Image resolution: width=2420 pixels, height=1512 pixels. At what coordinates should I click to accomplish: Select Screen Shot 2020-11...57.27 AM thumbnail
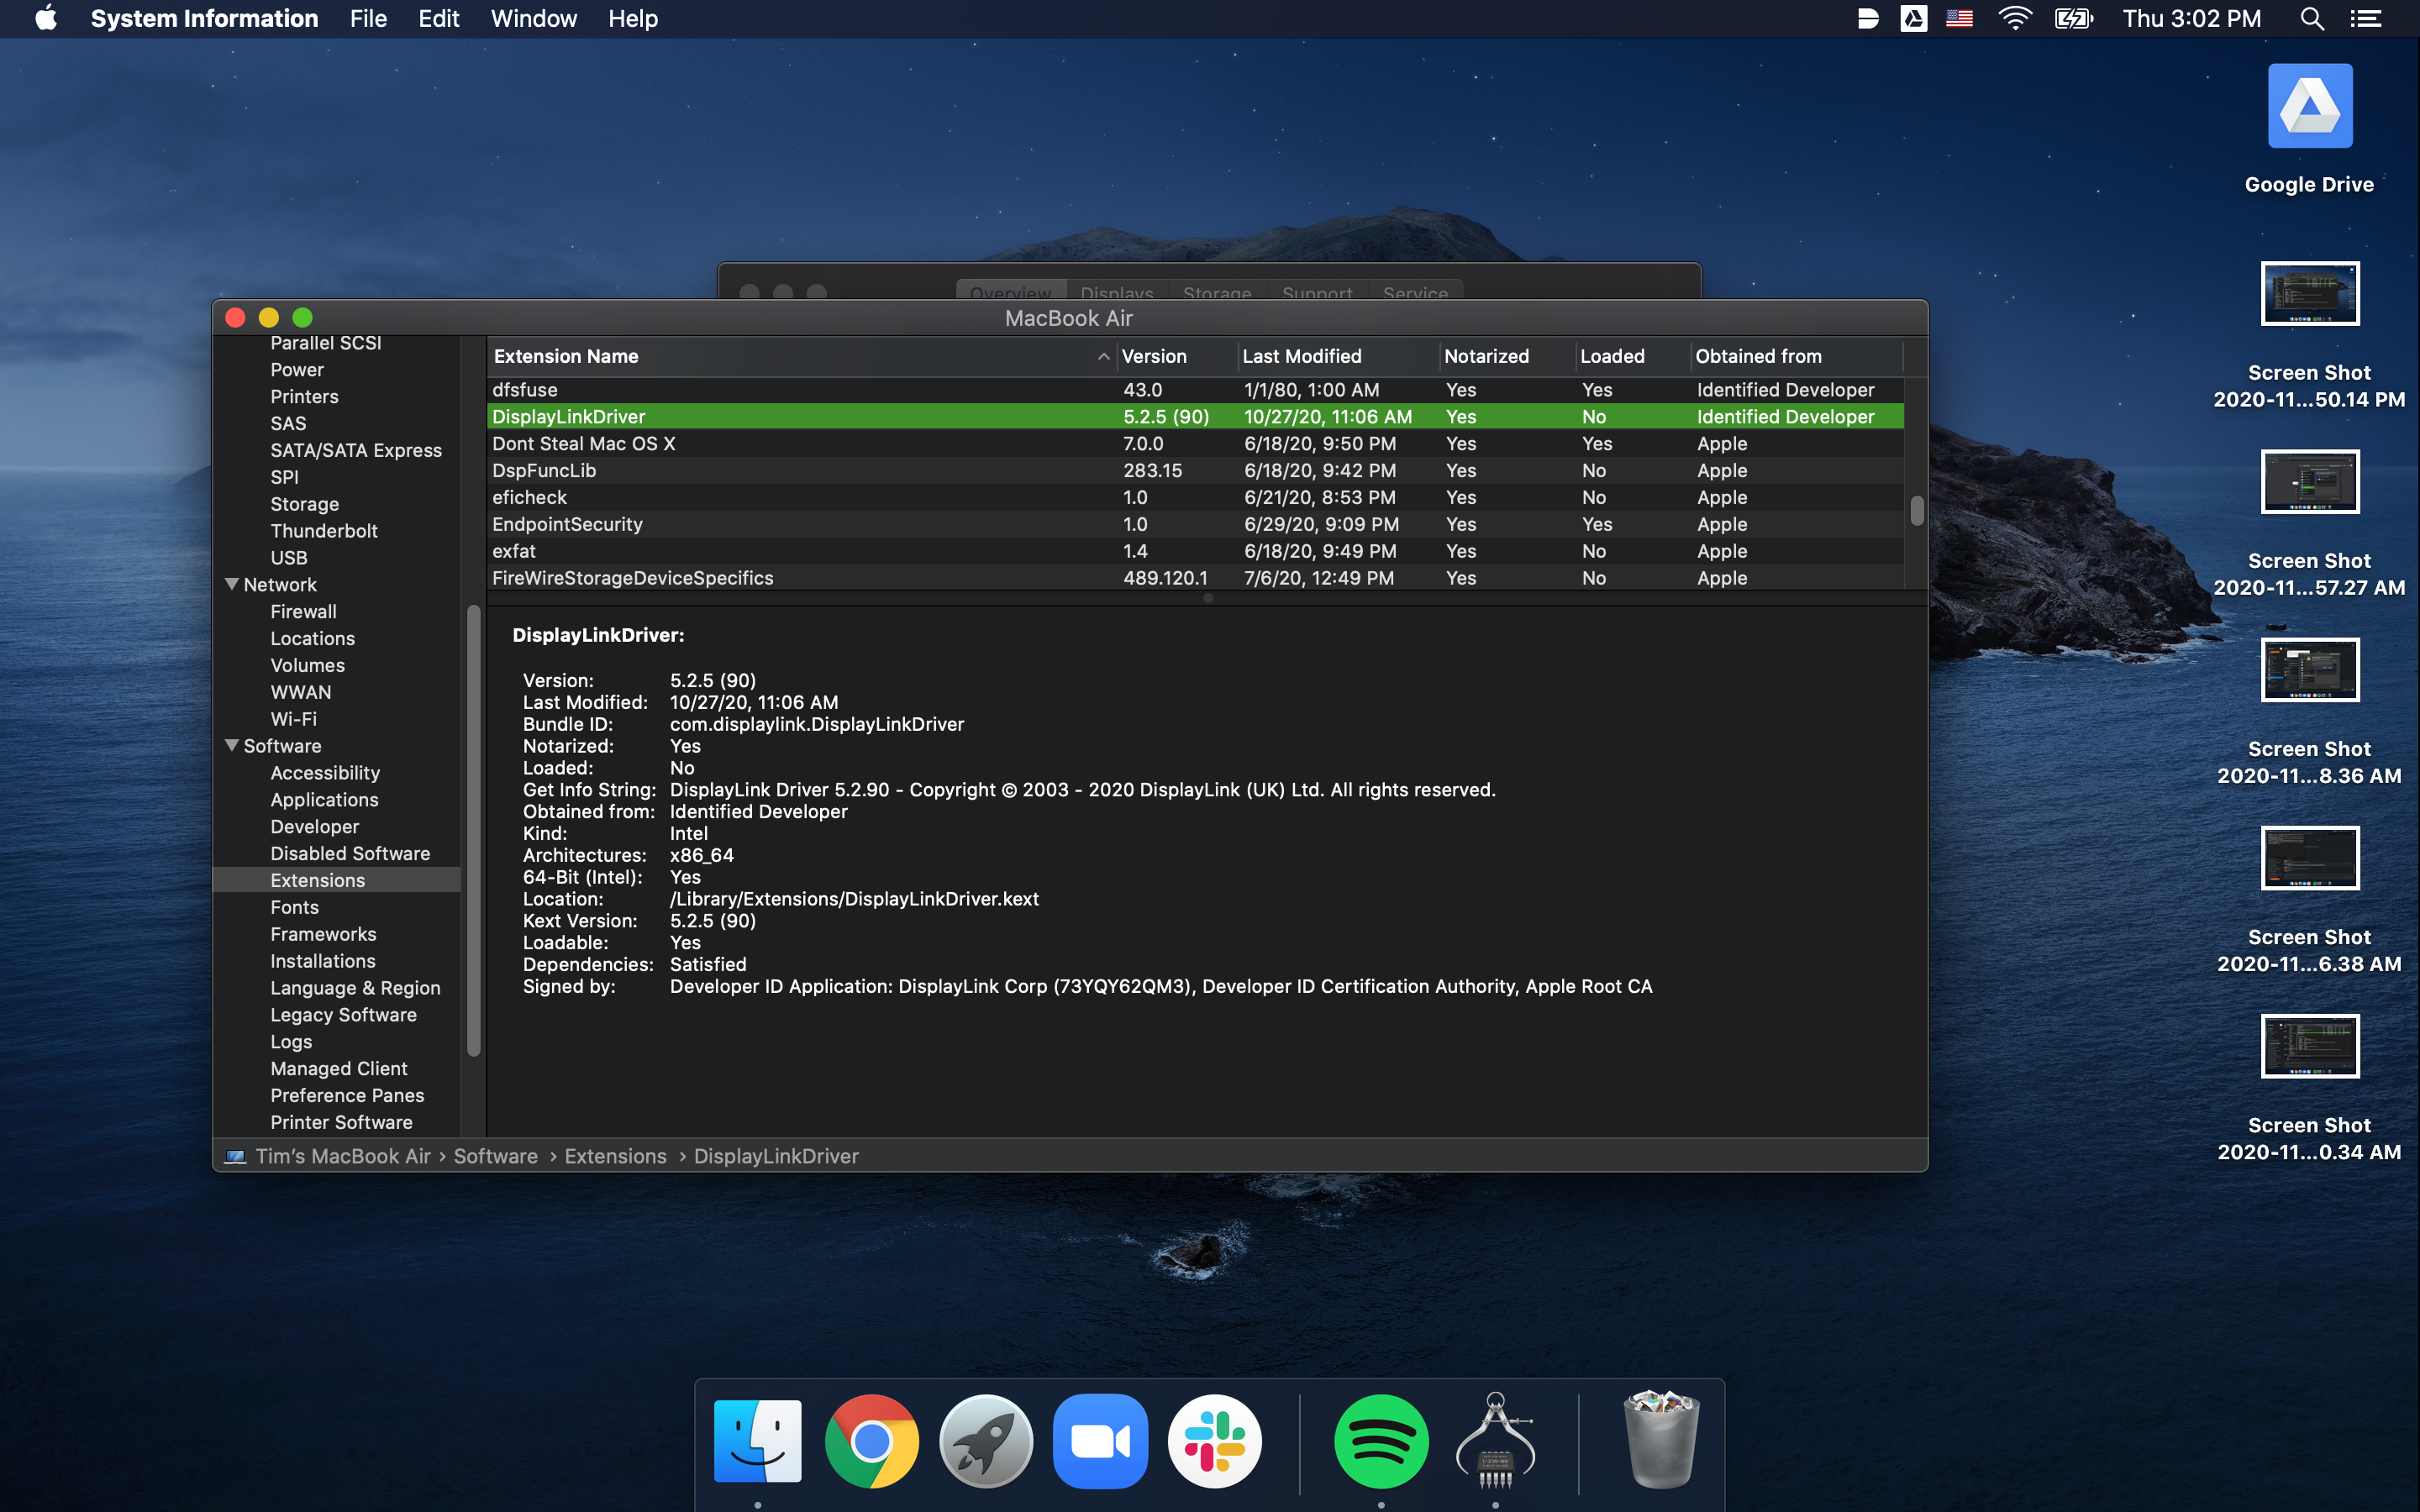(2309, 481)
